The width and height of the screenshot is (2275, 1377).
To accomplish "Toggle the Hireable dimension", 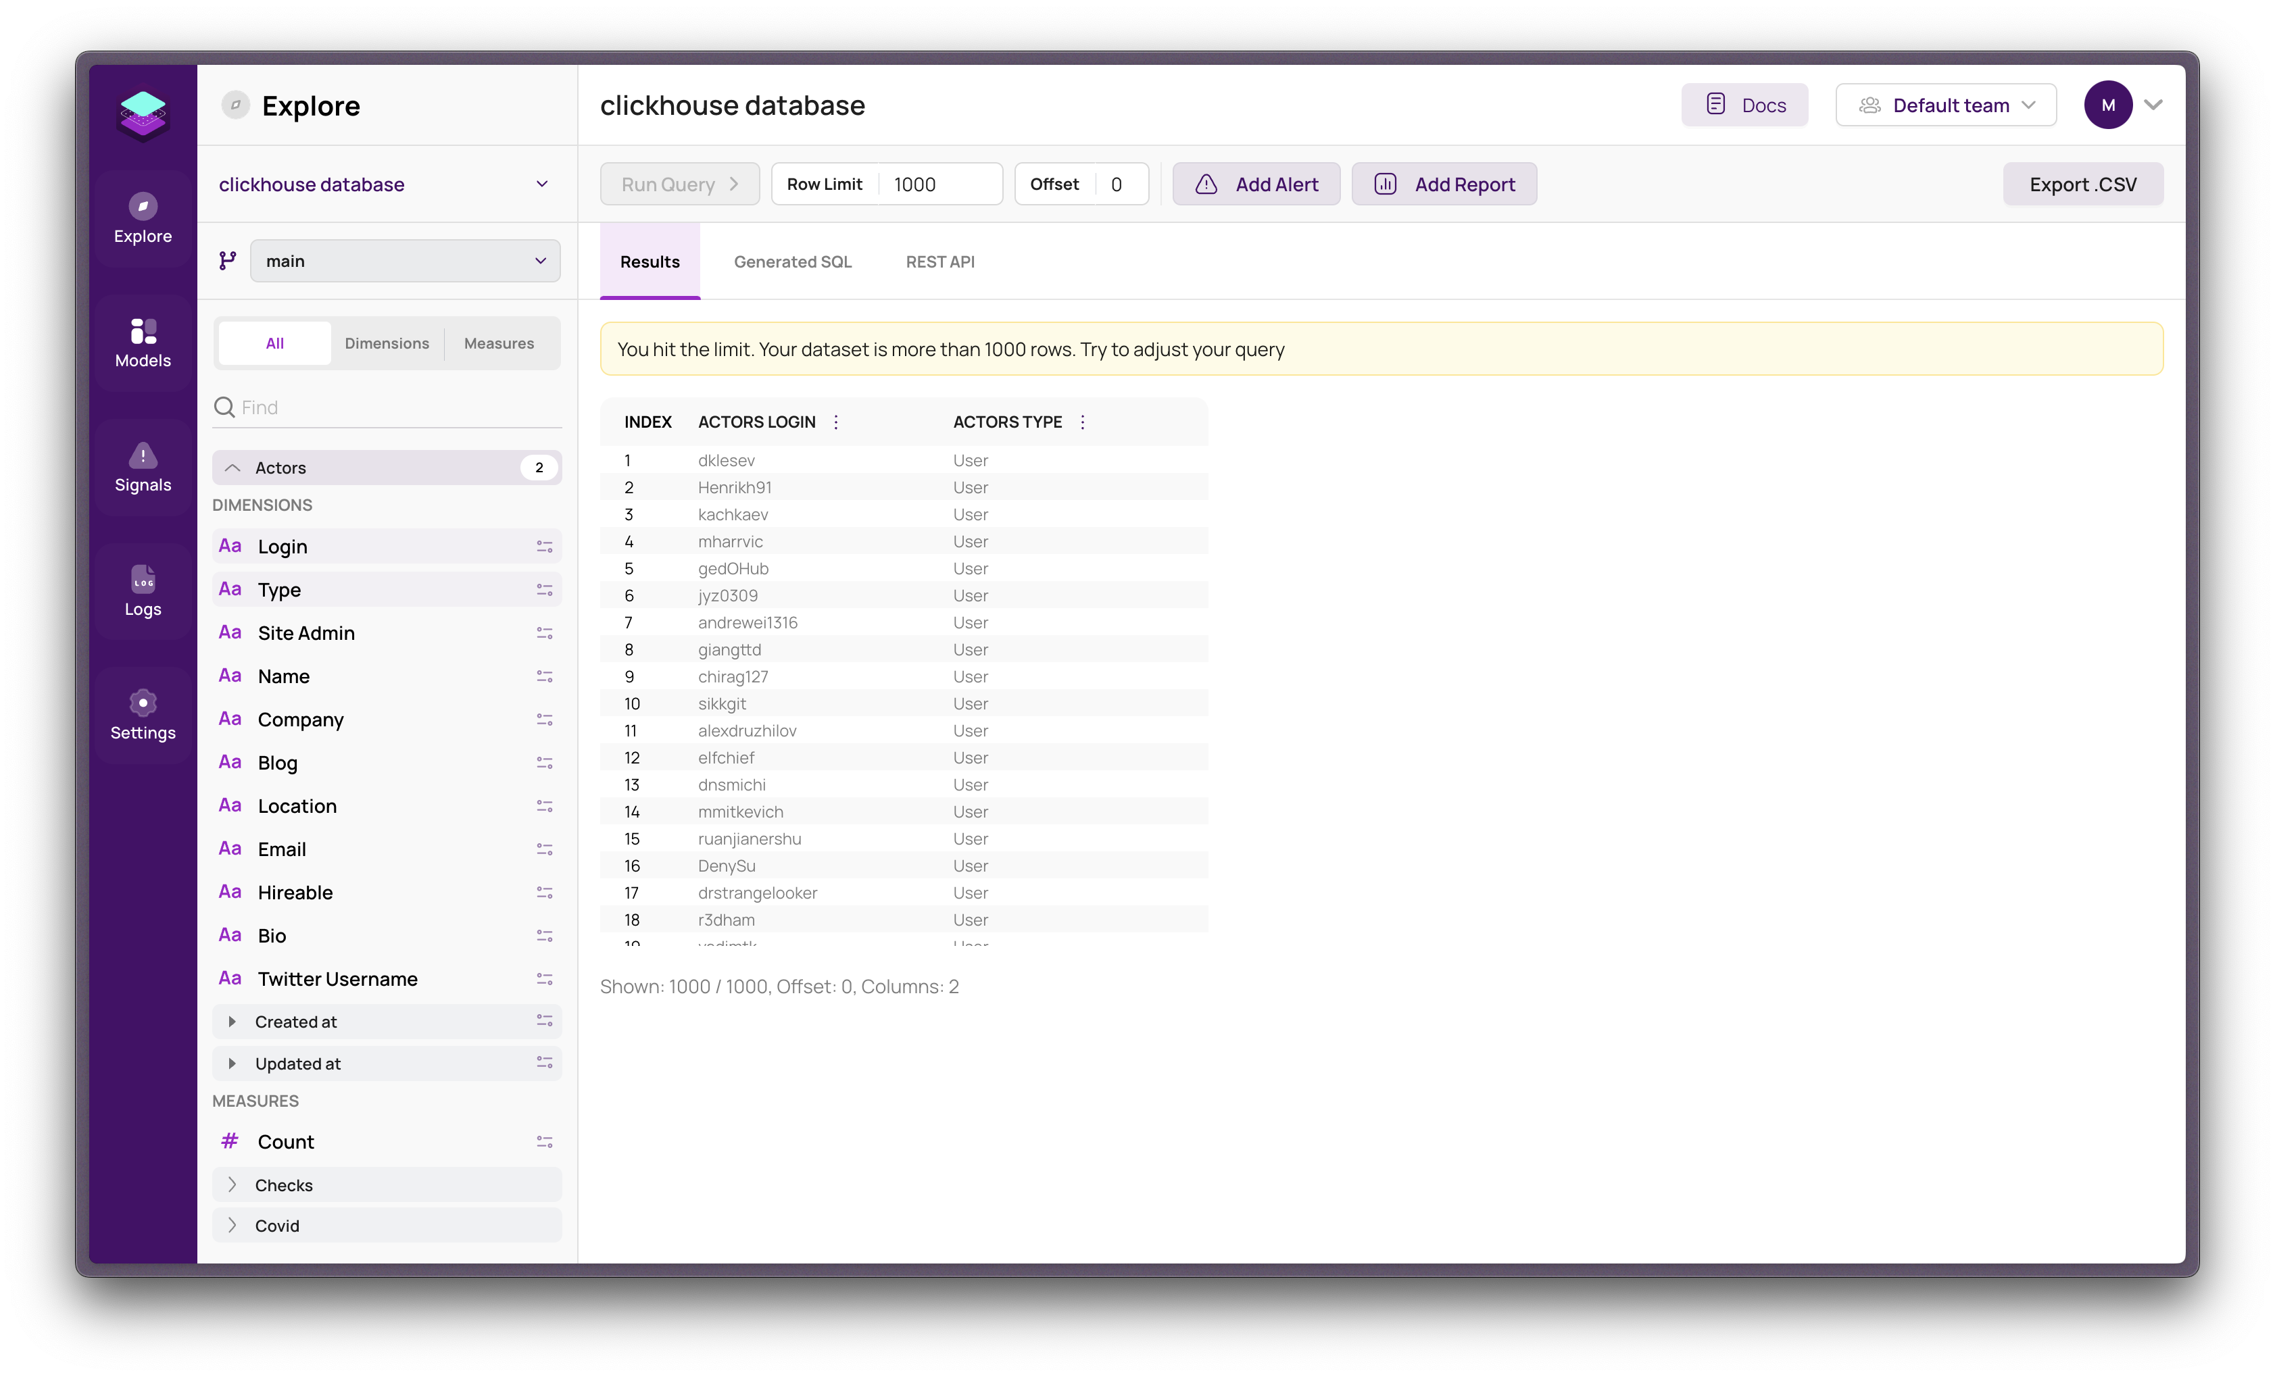I will (x=387, y=893).
